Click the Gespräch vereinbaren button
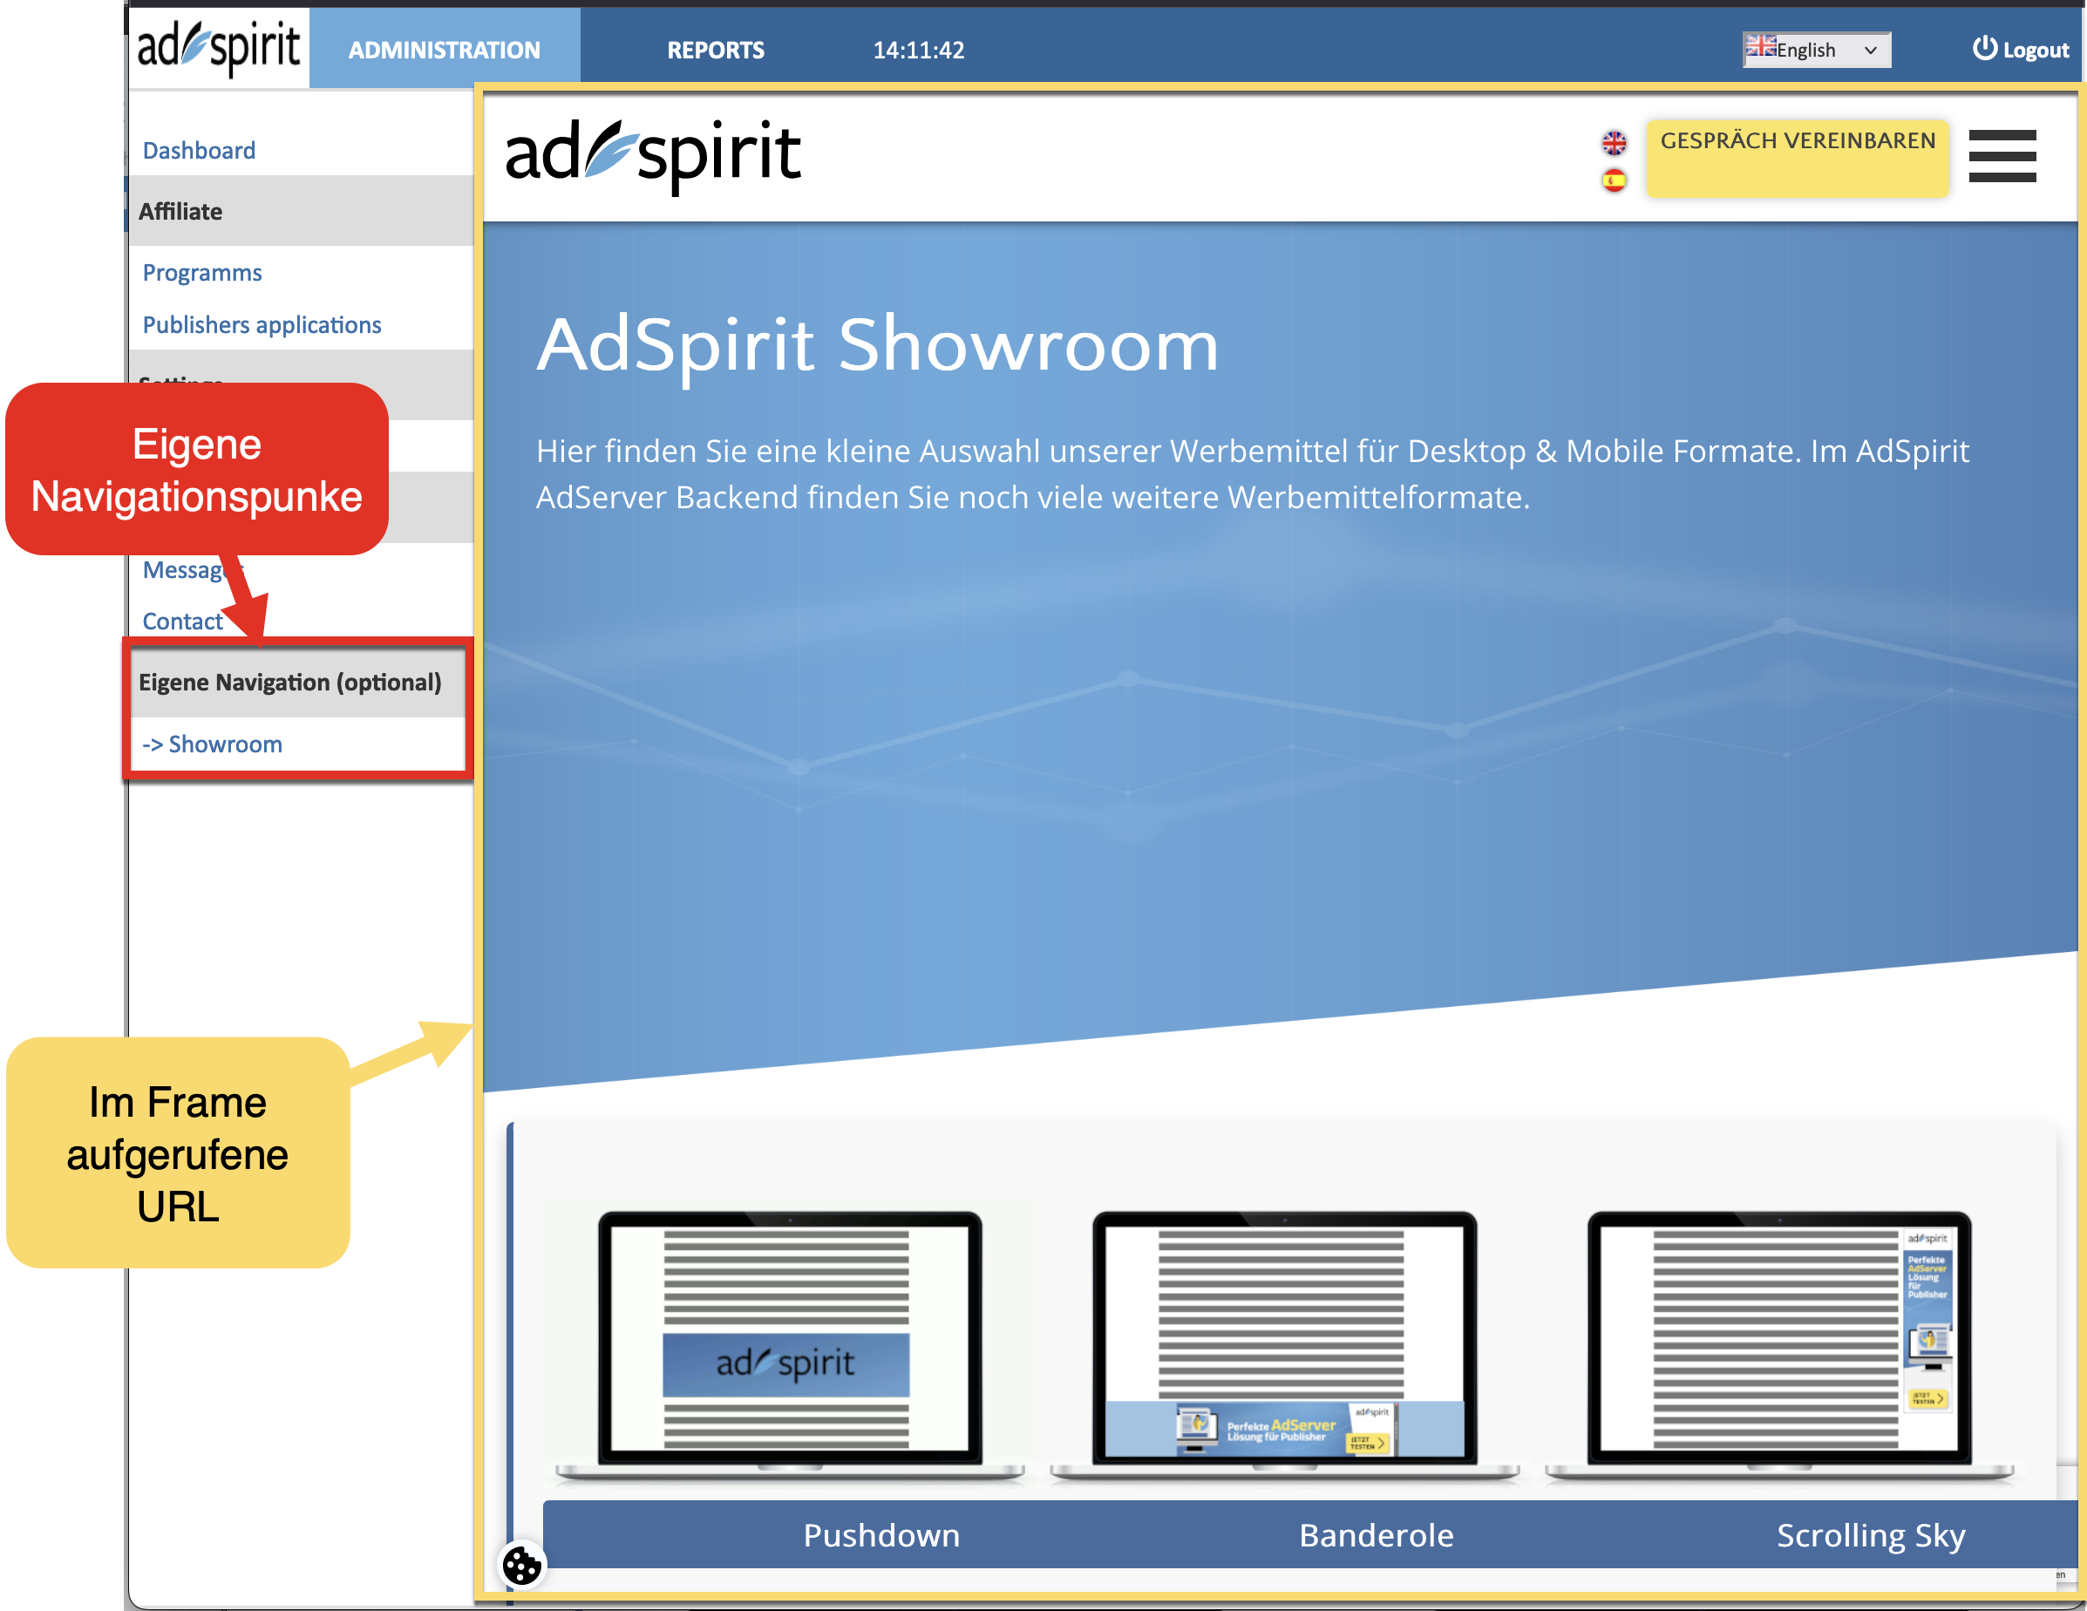Screen dimensions: 2087x1611 pyautogui.click(x=1797, y=158)
